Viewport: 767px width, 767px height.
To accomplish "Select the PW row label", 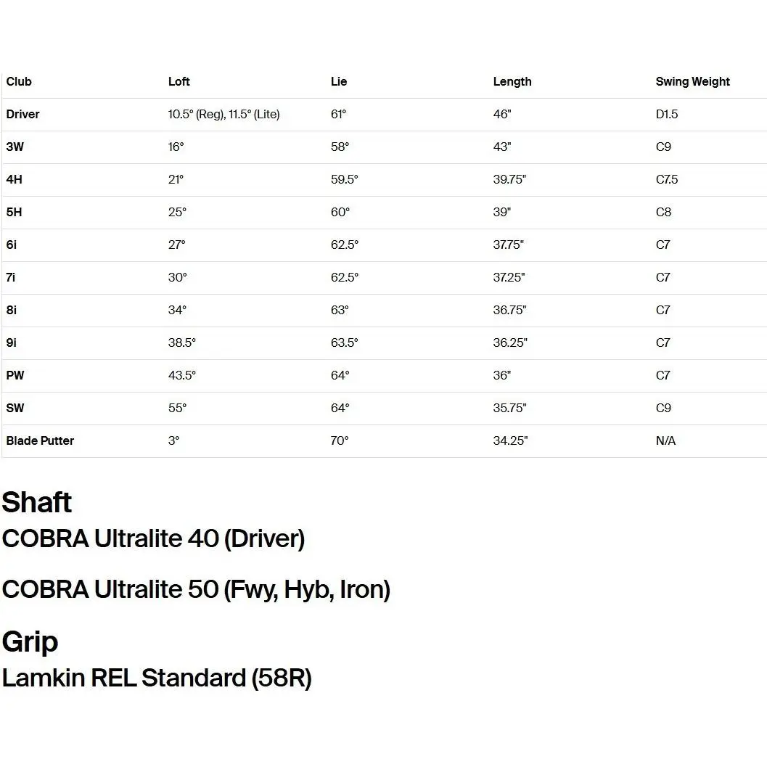I will click(15, 376).
